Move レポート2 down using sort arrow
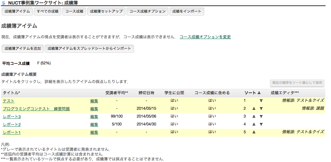 [261, 124]
